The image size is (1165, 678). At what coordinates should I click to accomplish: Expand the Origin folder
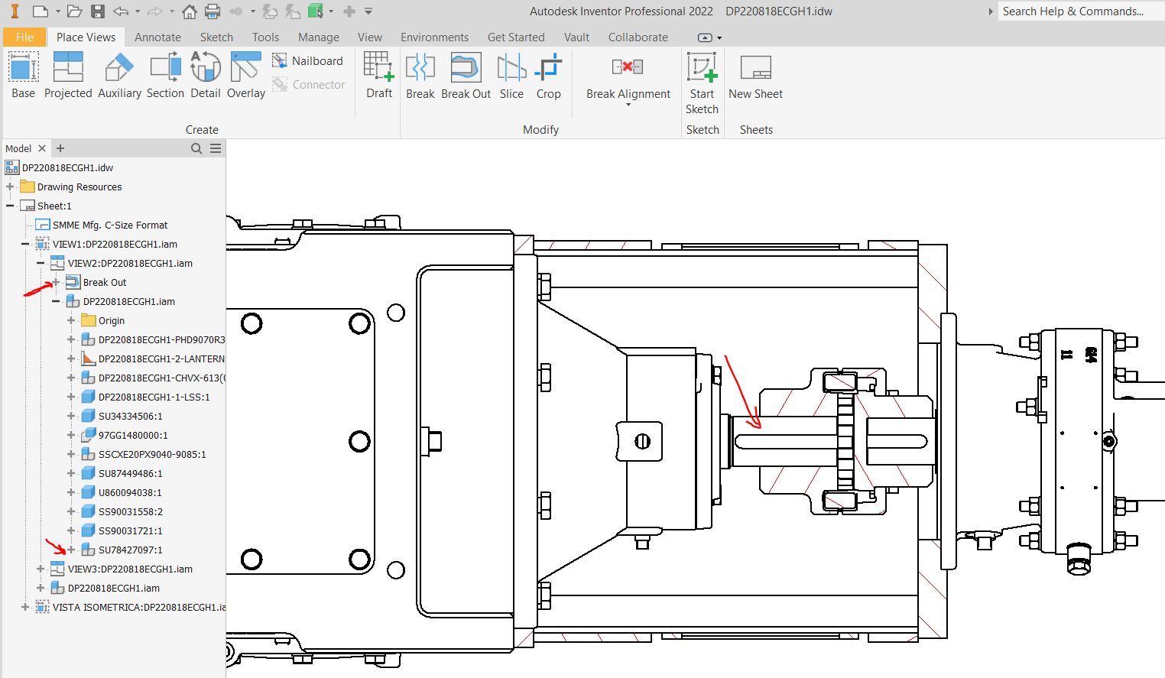coord(70,320)
